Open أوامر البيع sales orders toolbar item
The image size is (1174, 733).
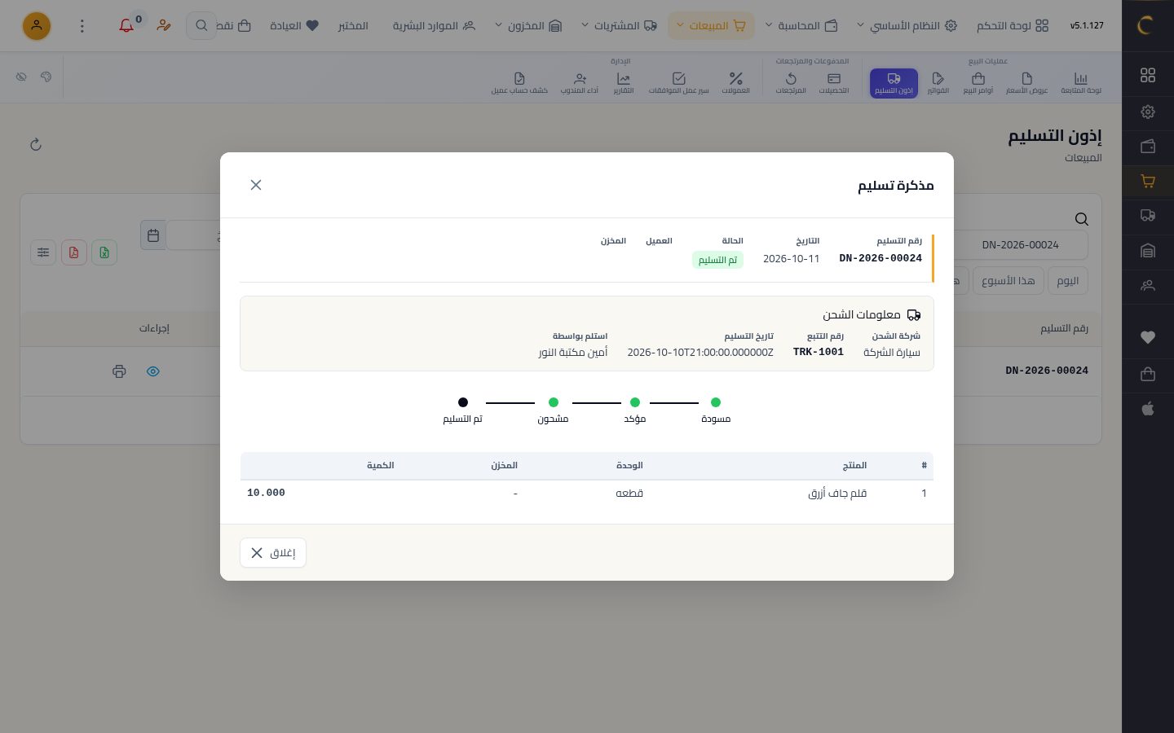tap(978, 83)
